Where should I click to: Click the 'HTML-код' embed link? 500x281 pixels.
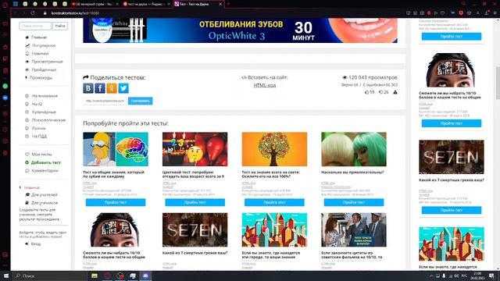click(265, 85)
